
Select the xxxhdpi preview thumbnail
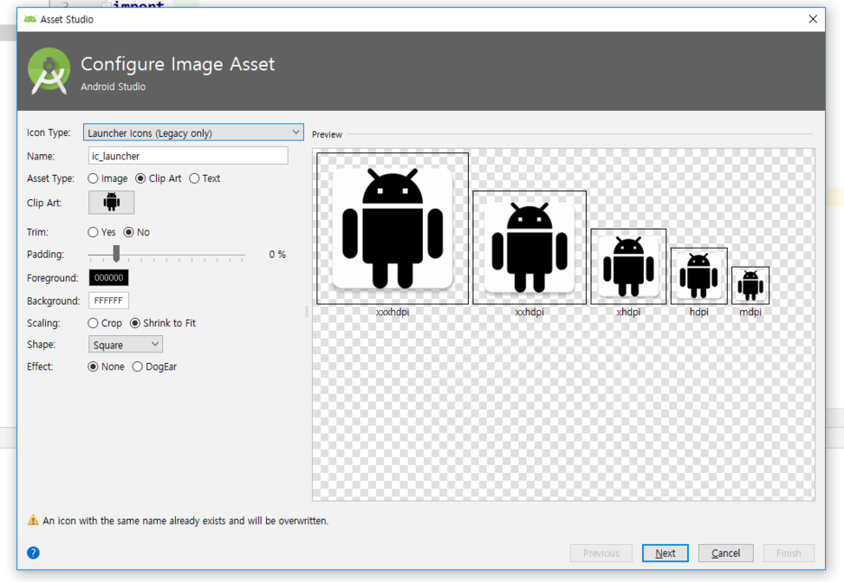[x=392, y=229]
